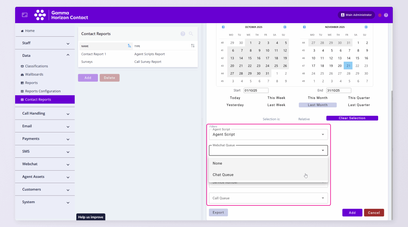Open the help icon in the top bar
The image size is (408, 227).
[386, 15]
